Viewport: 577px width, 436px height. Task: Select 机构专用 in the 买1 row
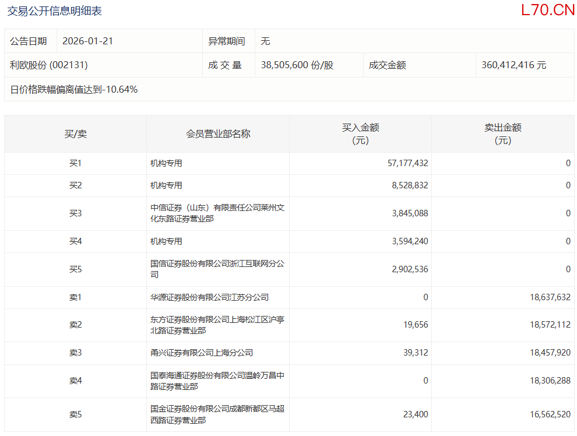pyautogui.click(x=166, y=164)
